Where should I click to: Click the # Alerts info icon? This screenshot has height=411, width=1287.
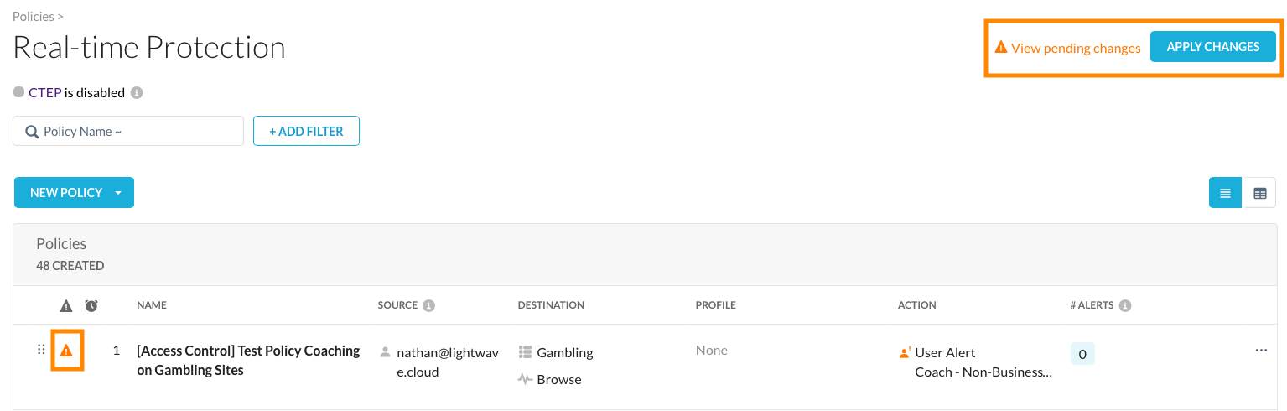coord(1125,305)
